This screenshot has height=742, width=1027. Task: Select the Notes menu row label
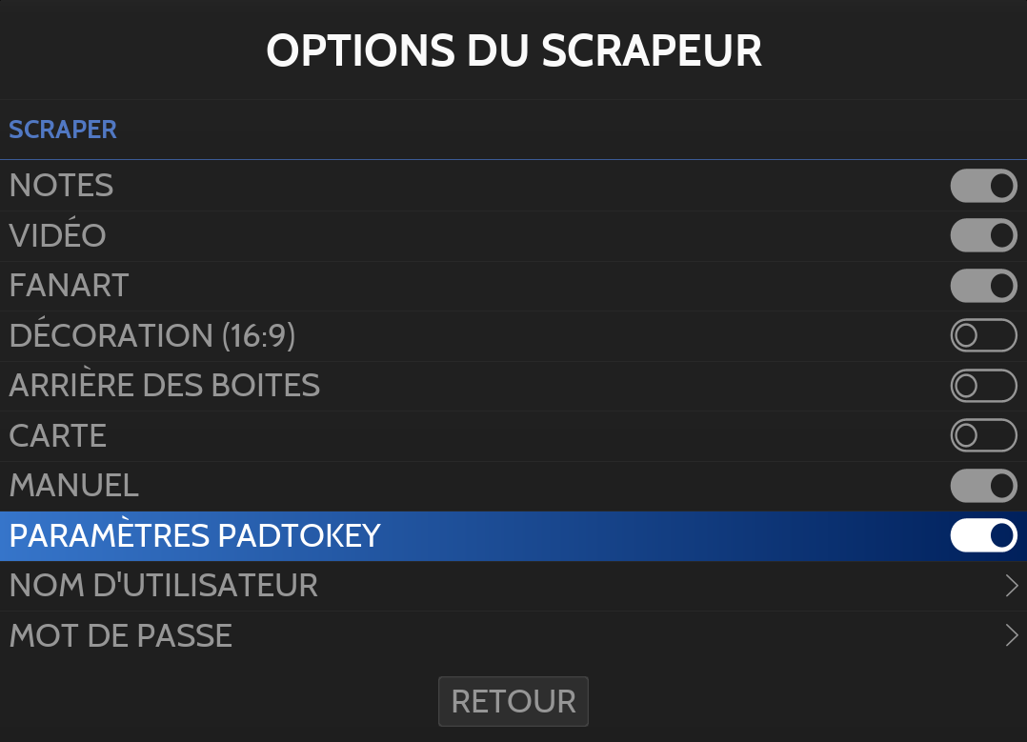coord(61,186)
